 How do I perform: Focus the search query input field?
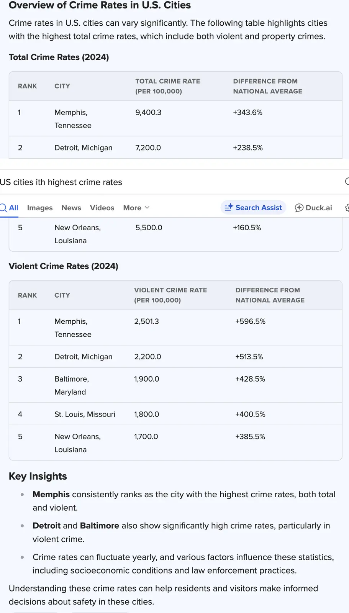click(x=153, y=182)
